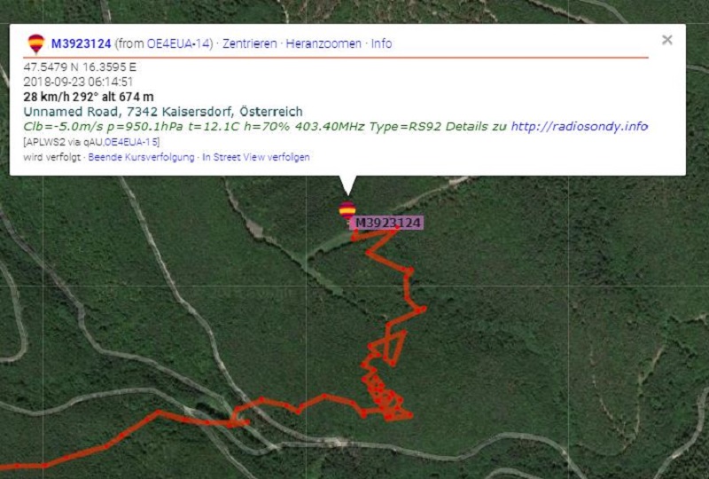Image resolution: width=709 pixels, height=479 pixels.
Task: Click the 28 km/h 292° alt 674 m line
Action: pos(89,97)
